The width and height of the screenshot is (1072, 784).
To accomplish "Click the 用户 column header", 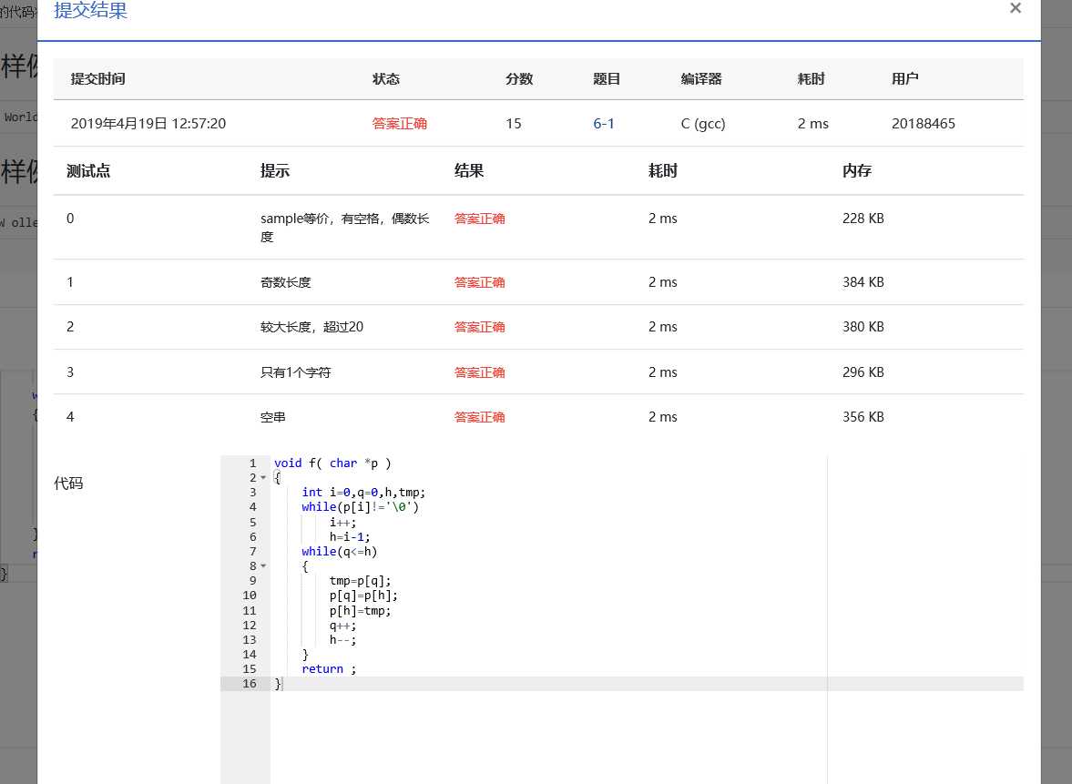I will click(x=904, y=78).
